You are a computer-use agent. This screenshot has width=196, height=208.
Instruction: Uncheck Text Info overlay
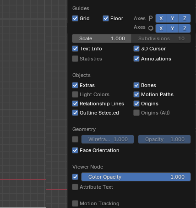pos(75,49)
